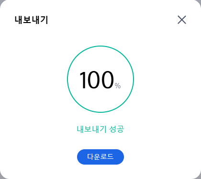Click the blue 다운로드 button
The width and height of the screenshot is (201, 179).
pos(100,157)
